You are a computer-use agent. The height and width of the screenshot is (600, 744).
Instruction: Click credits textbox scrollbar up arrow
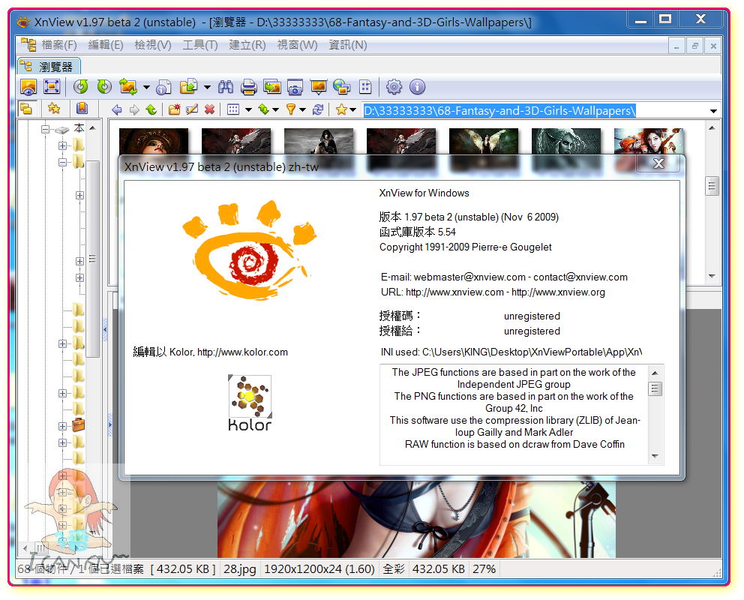[655, 373]
